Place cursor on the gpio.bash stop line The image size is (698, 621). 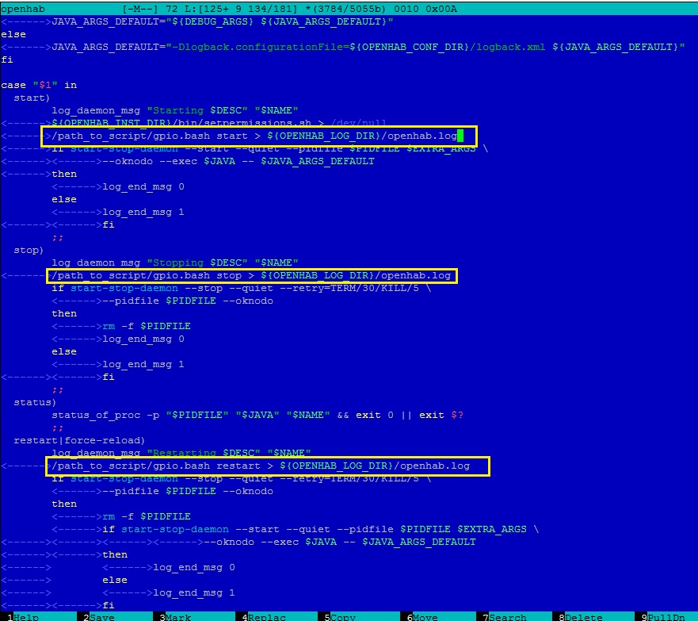251,275
